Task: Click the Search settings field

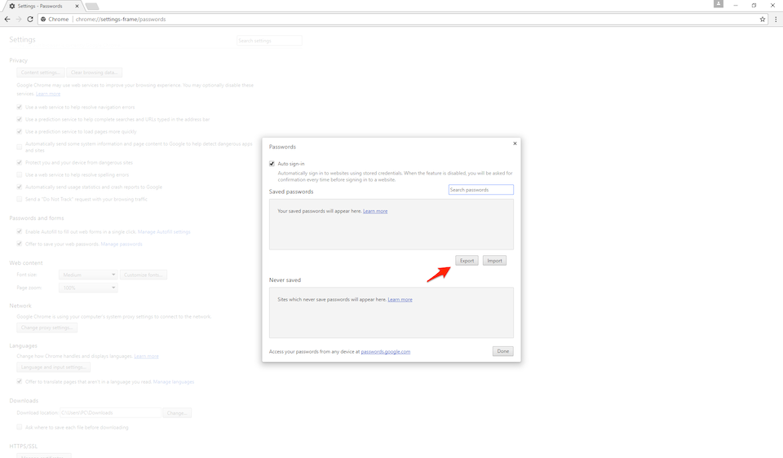Action: tap(269, 41)
